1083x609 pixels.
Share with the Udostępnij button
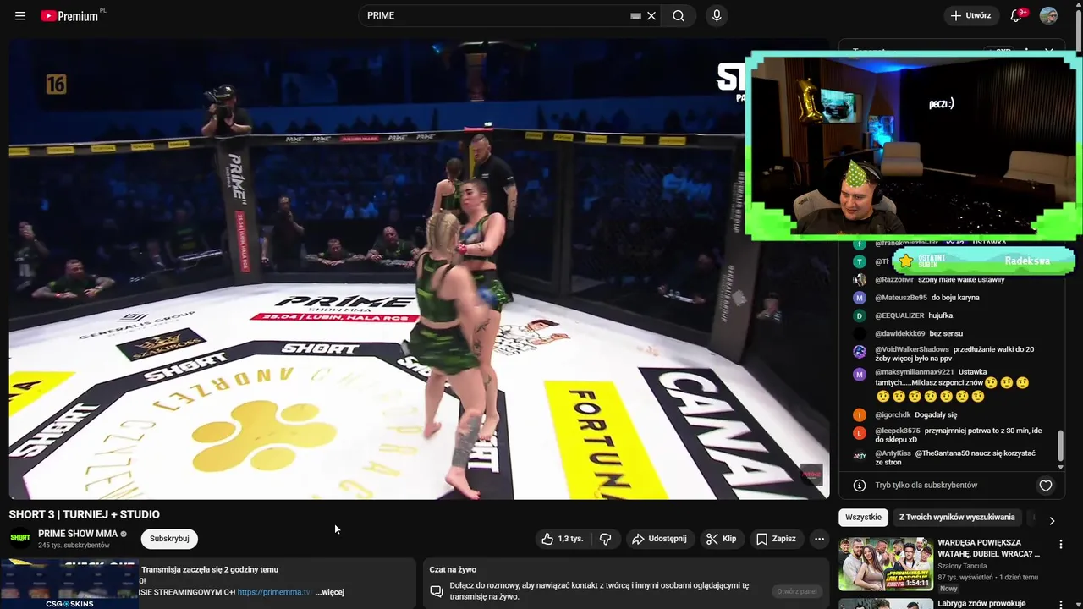tap(659, 539)
